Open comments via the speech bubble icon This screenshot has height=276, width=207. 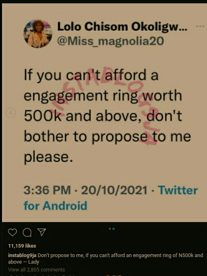click(x=27, y=232)
